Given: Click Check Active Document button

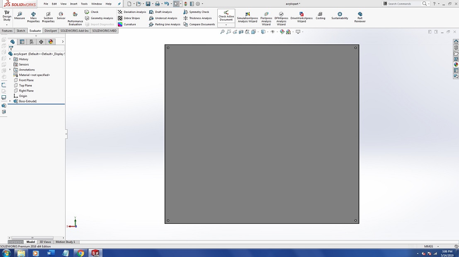Looking at the screenshot, I should tap(226, 16).
